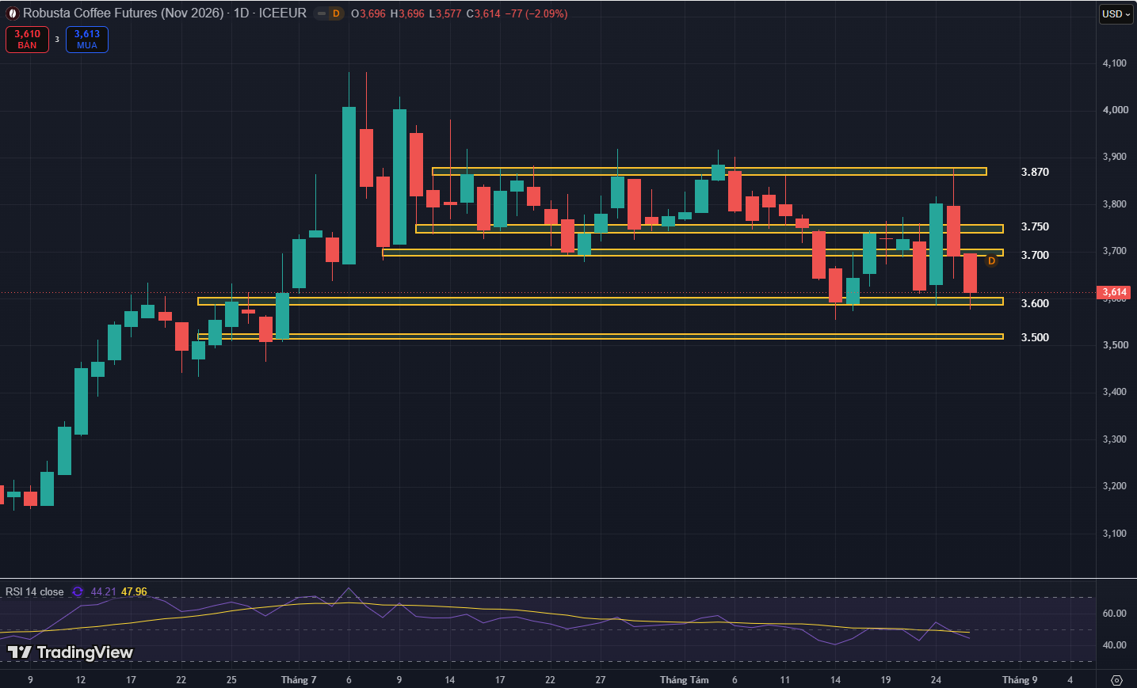This screenshot has height=688, width=1137.
Task: Click the Tháng 7 label on the time axis
Action: pos(299,680)
